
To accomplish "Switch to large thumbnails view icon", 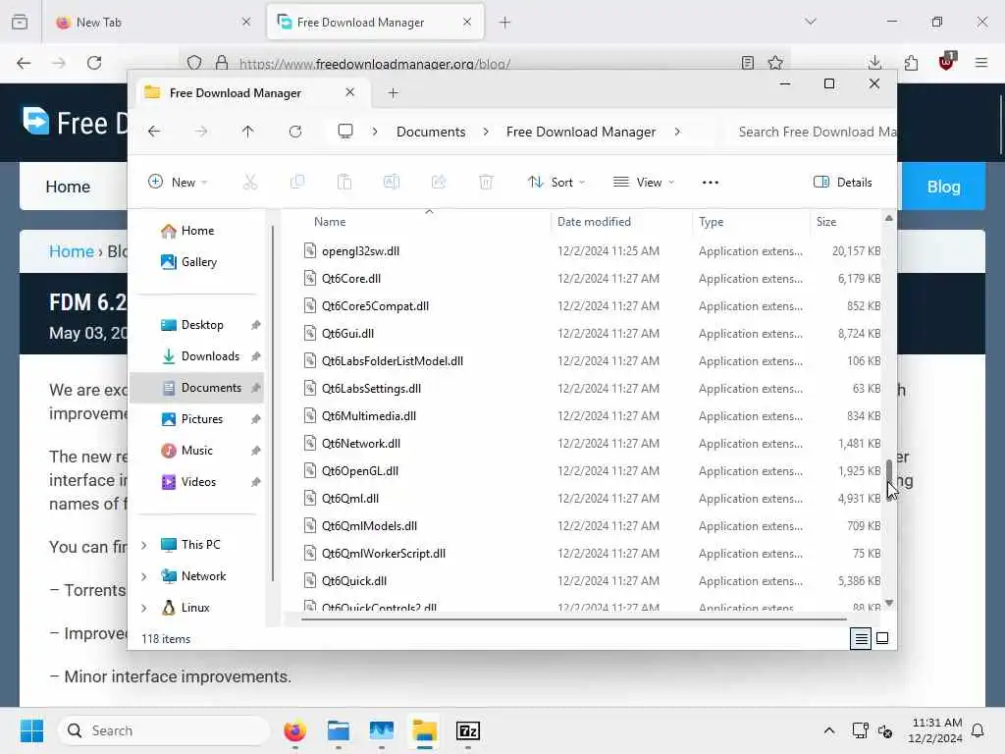I will tap(882, 638).
